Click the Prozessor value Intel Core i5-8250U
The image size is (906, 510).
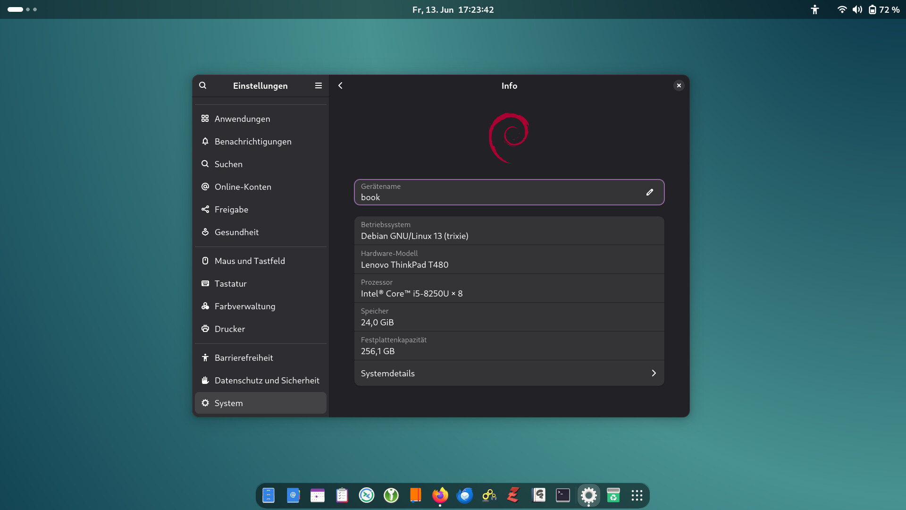coord(411,294)
